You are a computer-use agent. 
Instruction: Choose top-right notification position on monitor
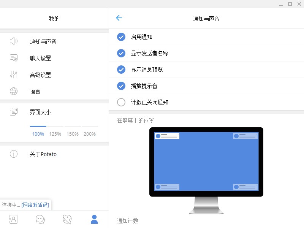click(x=245, y=136)
